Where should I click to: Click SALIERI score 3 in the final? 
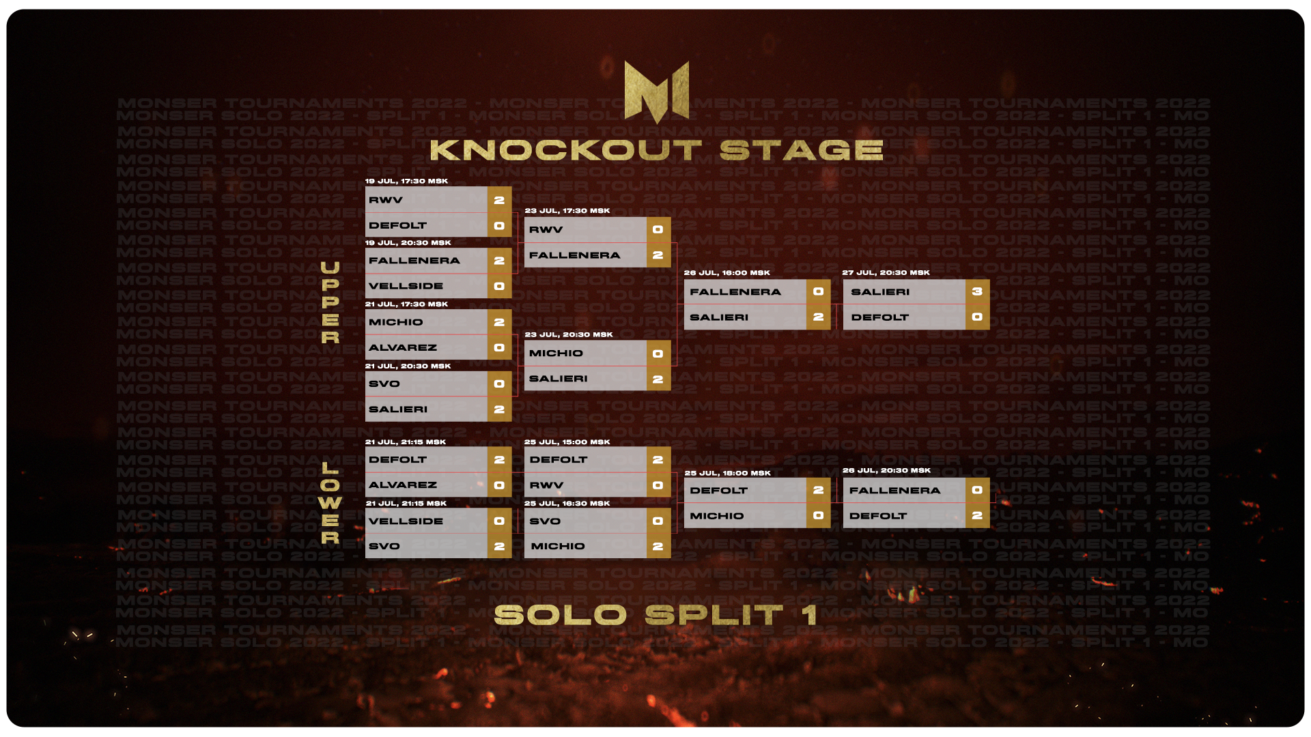click(x=977, y=291)
